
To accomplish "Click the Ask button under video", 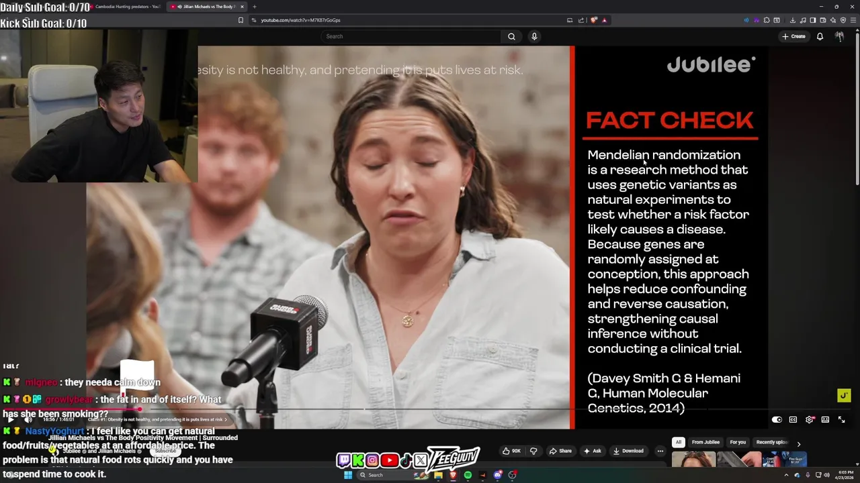I will coord(593,451).
